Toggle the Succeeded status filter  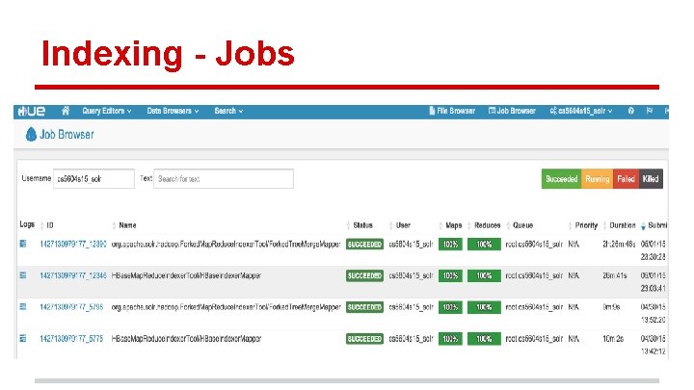(x=561, y=179)
